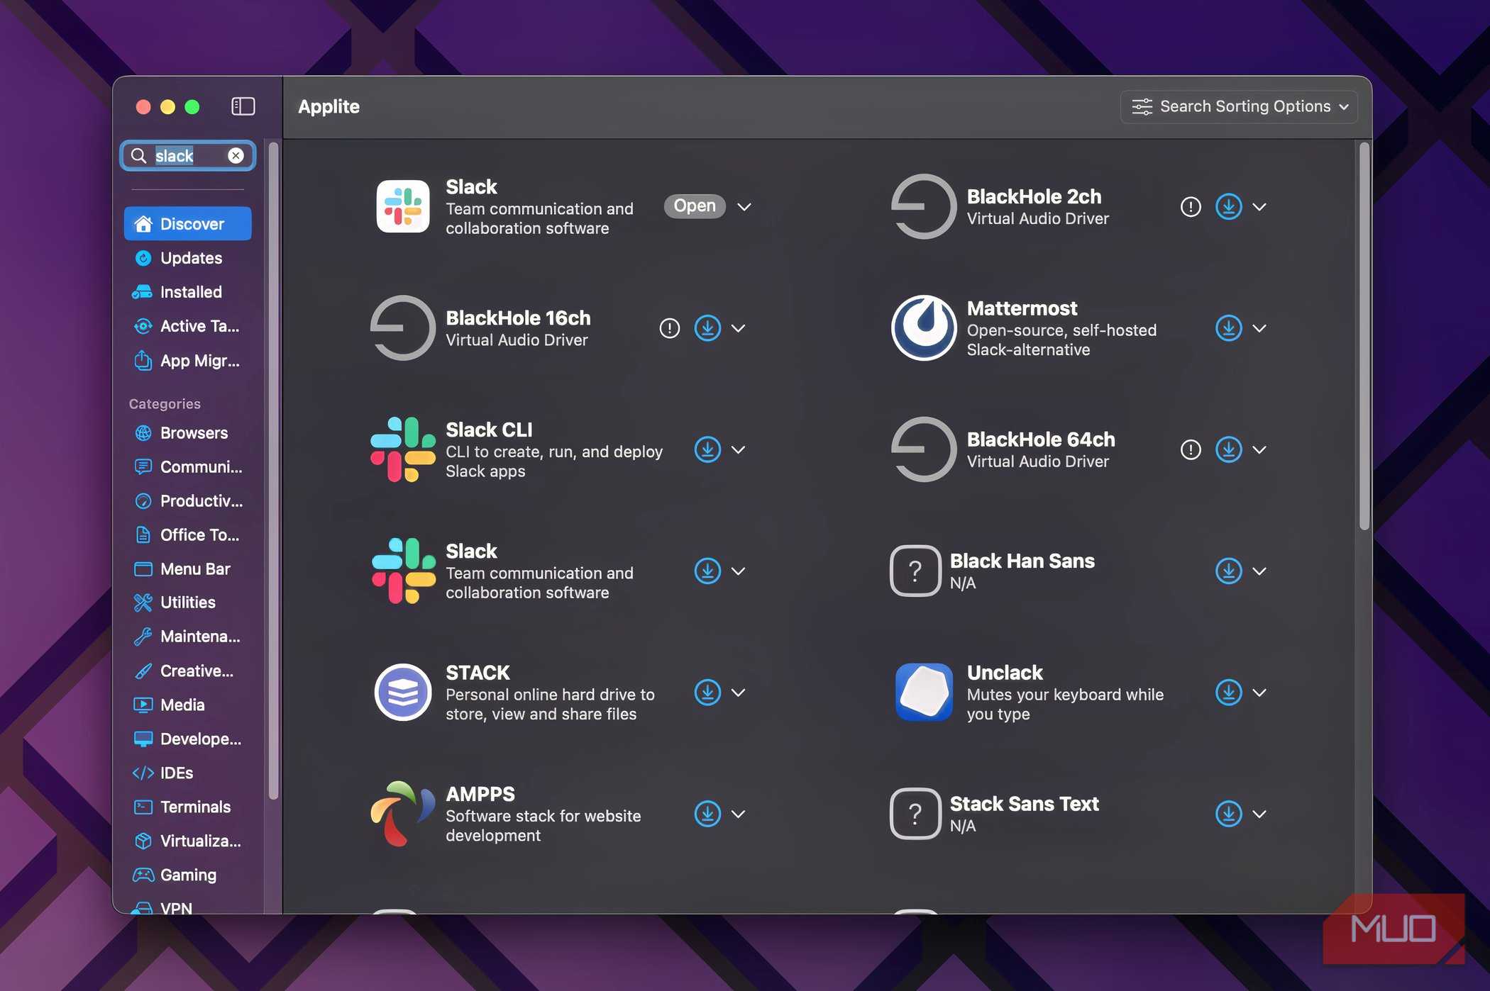The image size is (1490, 991).
Task: Open Maintenance category
Action: (188, 637)
